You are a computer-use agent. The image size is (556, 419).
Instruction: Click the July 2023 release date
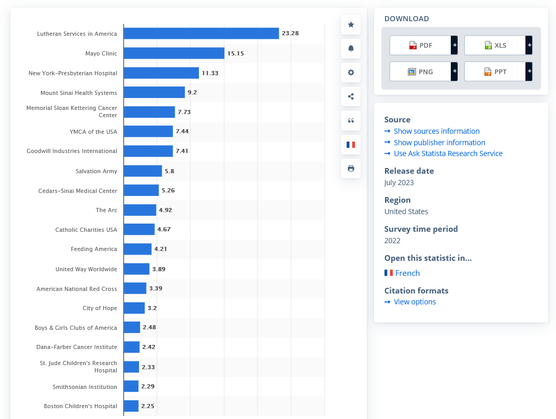399,183
